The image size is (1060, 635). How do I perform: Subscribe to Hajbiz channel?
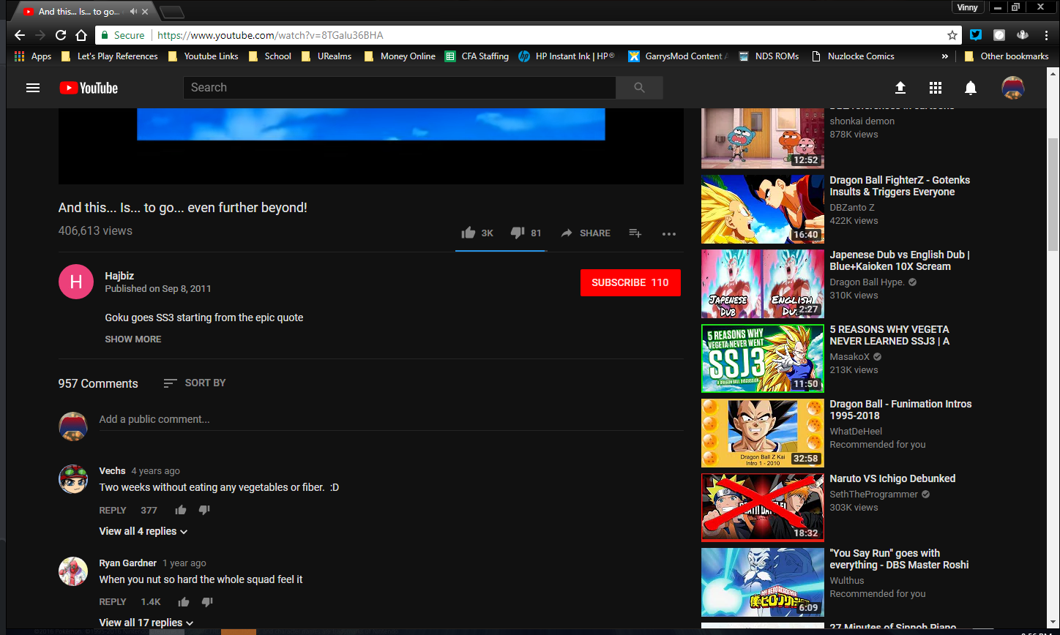point(630,282)
